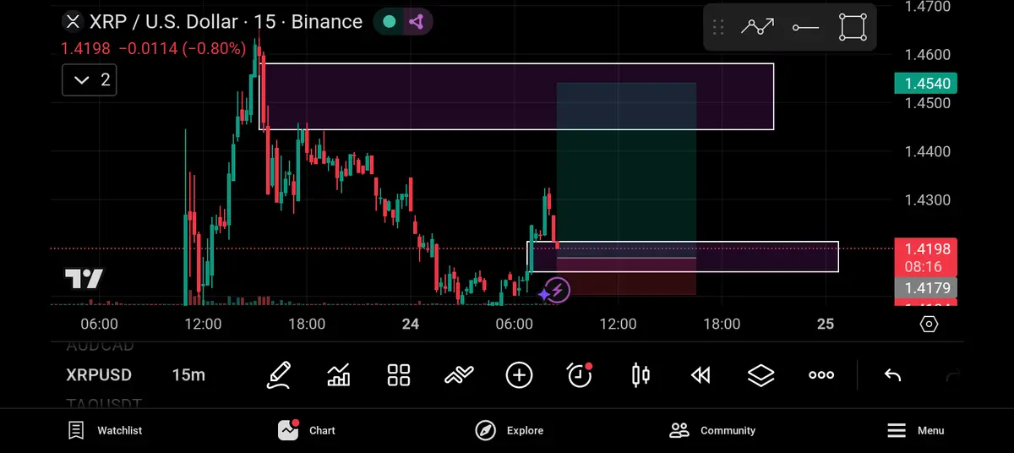Tap the 24 date axis label
The width and height of the screenshot is (1014, 453).
point(411,325)
